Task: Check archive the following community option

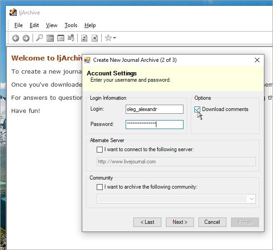Action: pos(99,187)
